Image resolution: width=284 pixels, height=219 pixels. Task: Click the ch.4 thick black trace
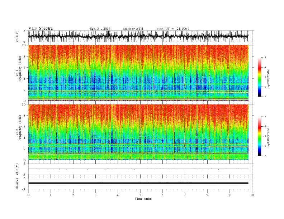[x=138, y=183]
